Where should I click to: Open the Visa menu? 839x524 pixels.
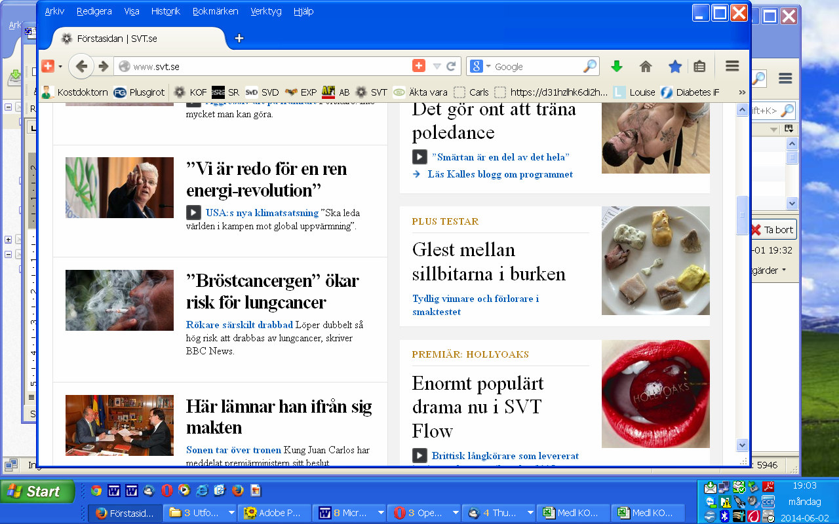click(x=131, y=11)
